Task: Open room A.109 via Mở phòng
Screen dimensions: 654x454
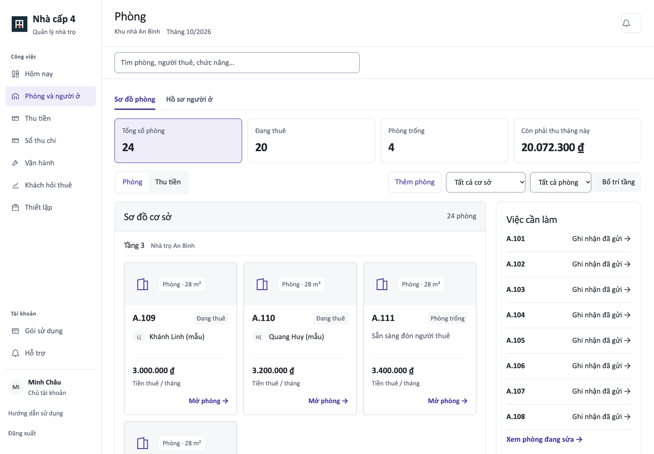Action: point(208,401)
